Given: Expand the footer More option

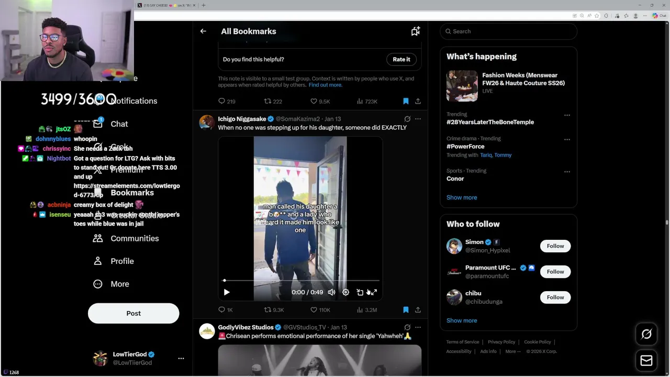Looking at the screenshot, I should coord(513,351).
